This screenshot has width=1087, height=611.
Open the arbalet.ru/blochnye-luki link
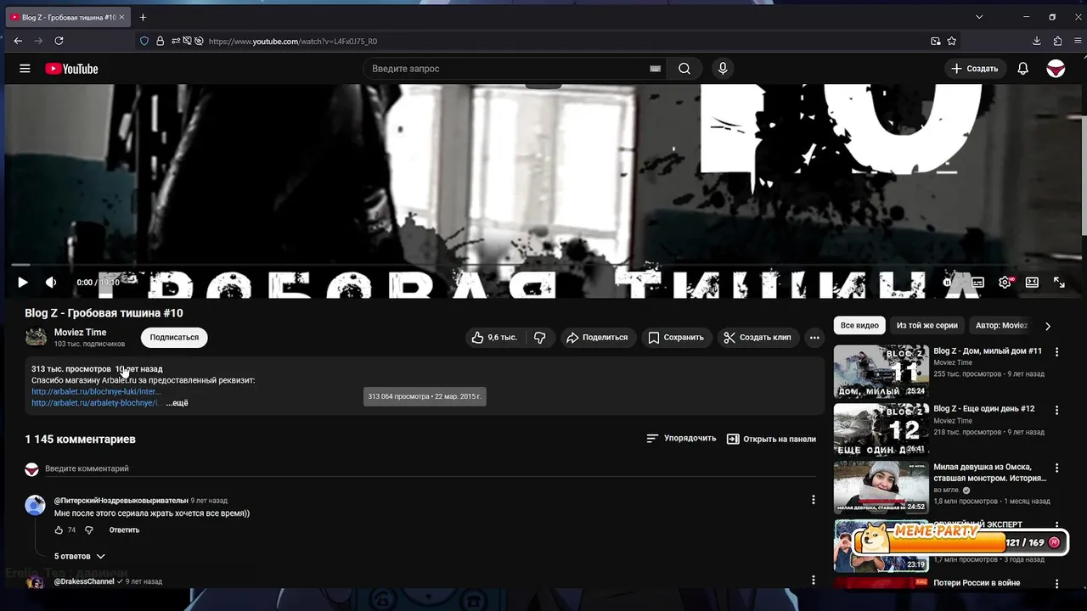pos(96,392)
